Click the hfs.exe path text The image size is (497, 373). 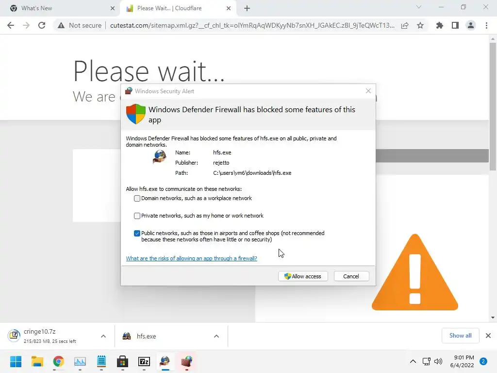click(x=252, y=173)
